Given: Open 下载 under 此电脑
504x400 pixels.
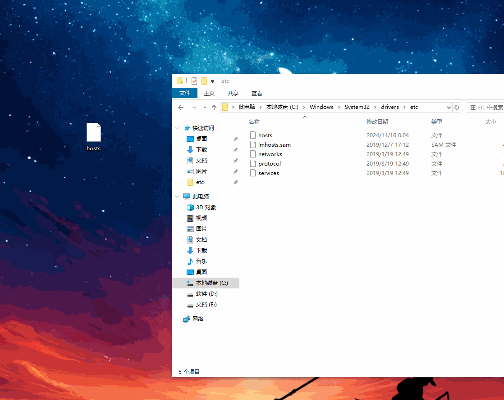Looking at the screenshot, I should [202, 251].
